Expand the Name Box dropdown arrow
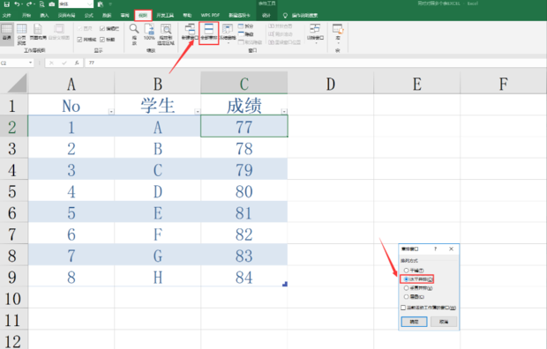The image size is (547, 349). point(30,63)
